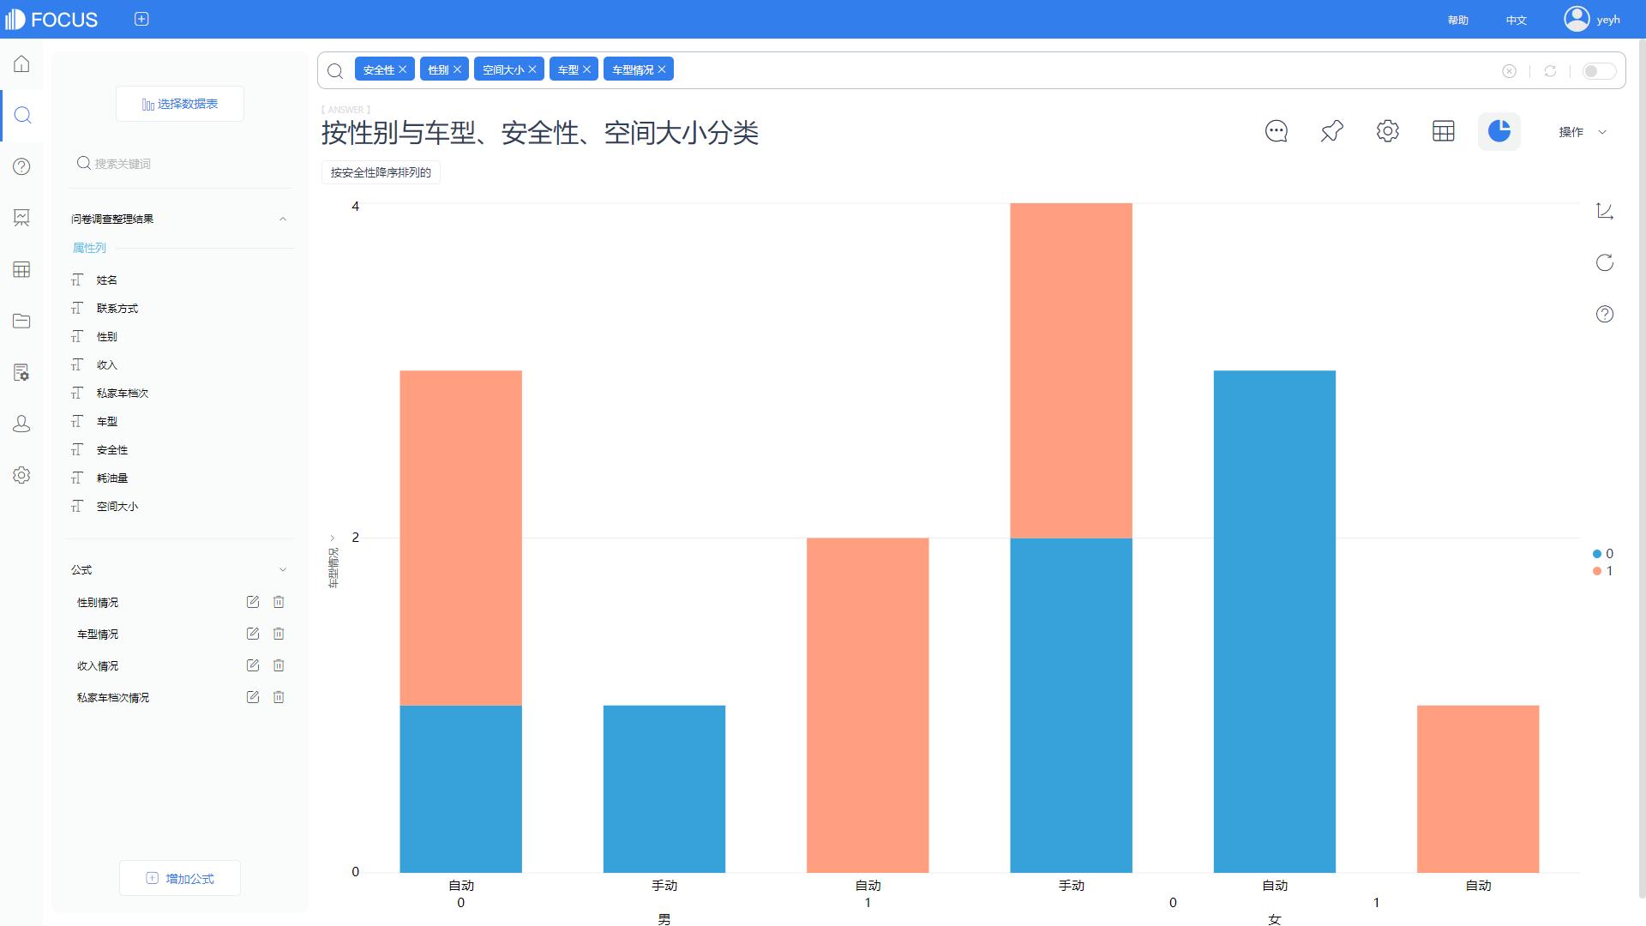Click the pin chart icon

coord(1331,131)
